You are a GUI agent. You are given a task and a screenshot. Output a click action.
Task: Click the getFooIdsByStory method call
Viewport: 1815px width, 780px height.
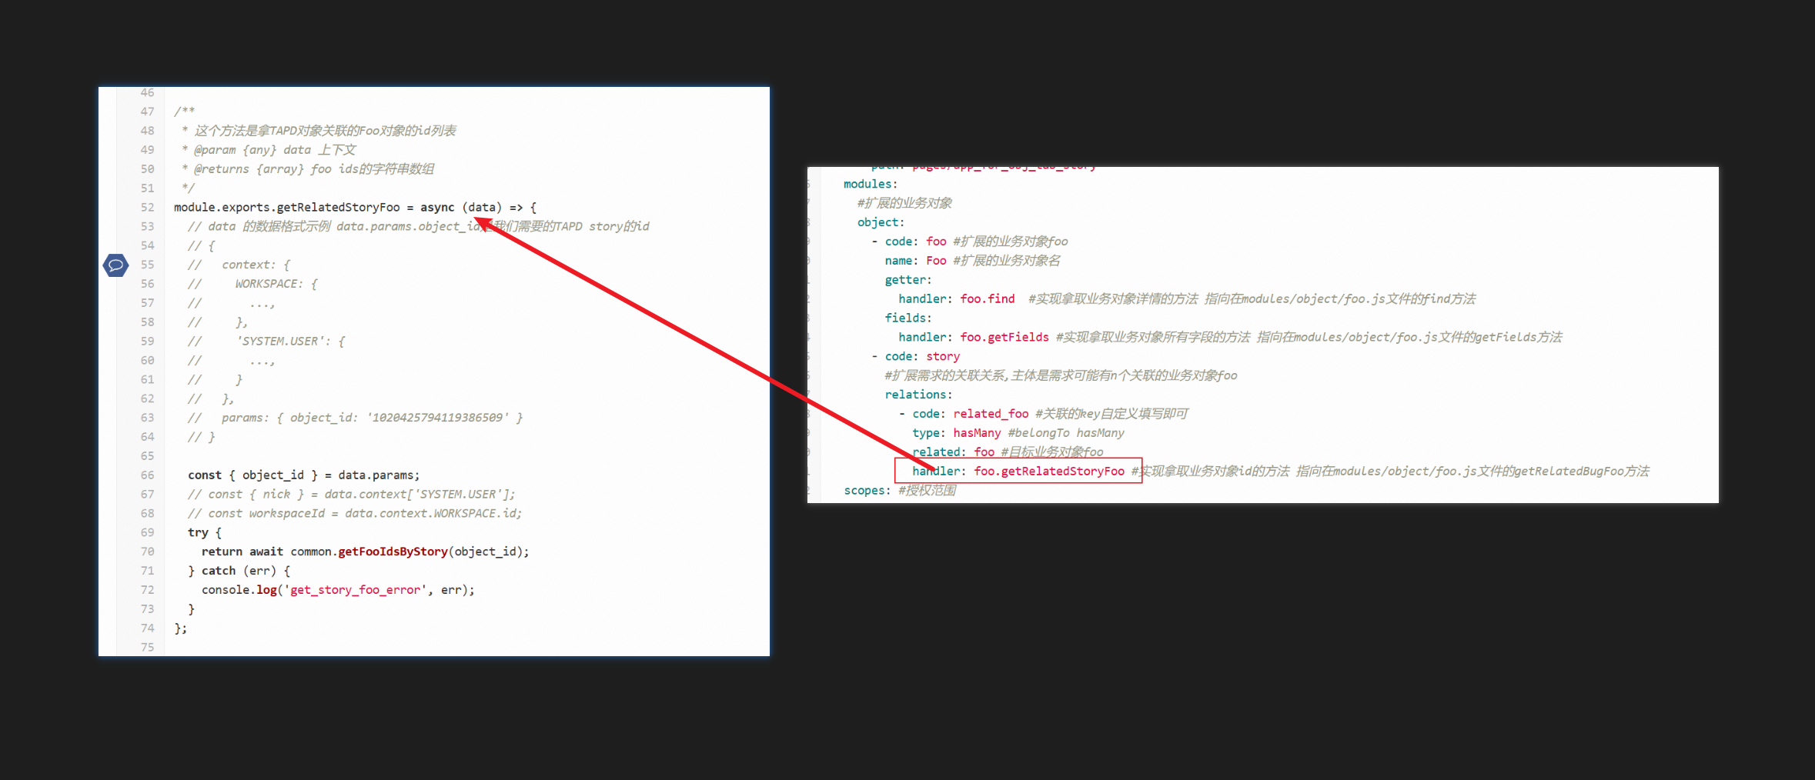(x=393, y=552)
